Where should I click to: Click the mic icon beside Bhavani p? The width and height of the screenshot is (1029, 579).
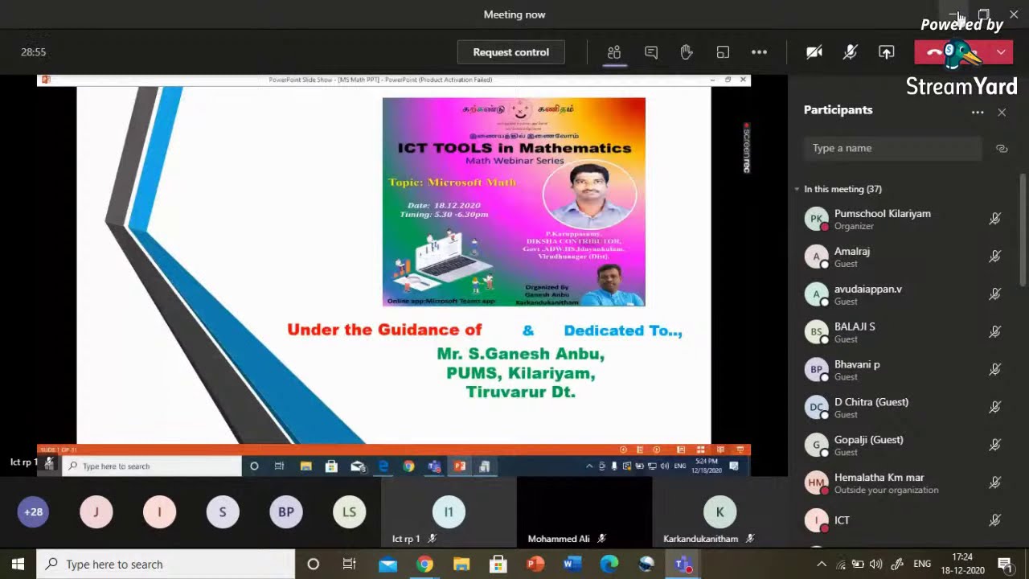[994, 370]
